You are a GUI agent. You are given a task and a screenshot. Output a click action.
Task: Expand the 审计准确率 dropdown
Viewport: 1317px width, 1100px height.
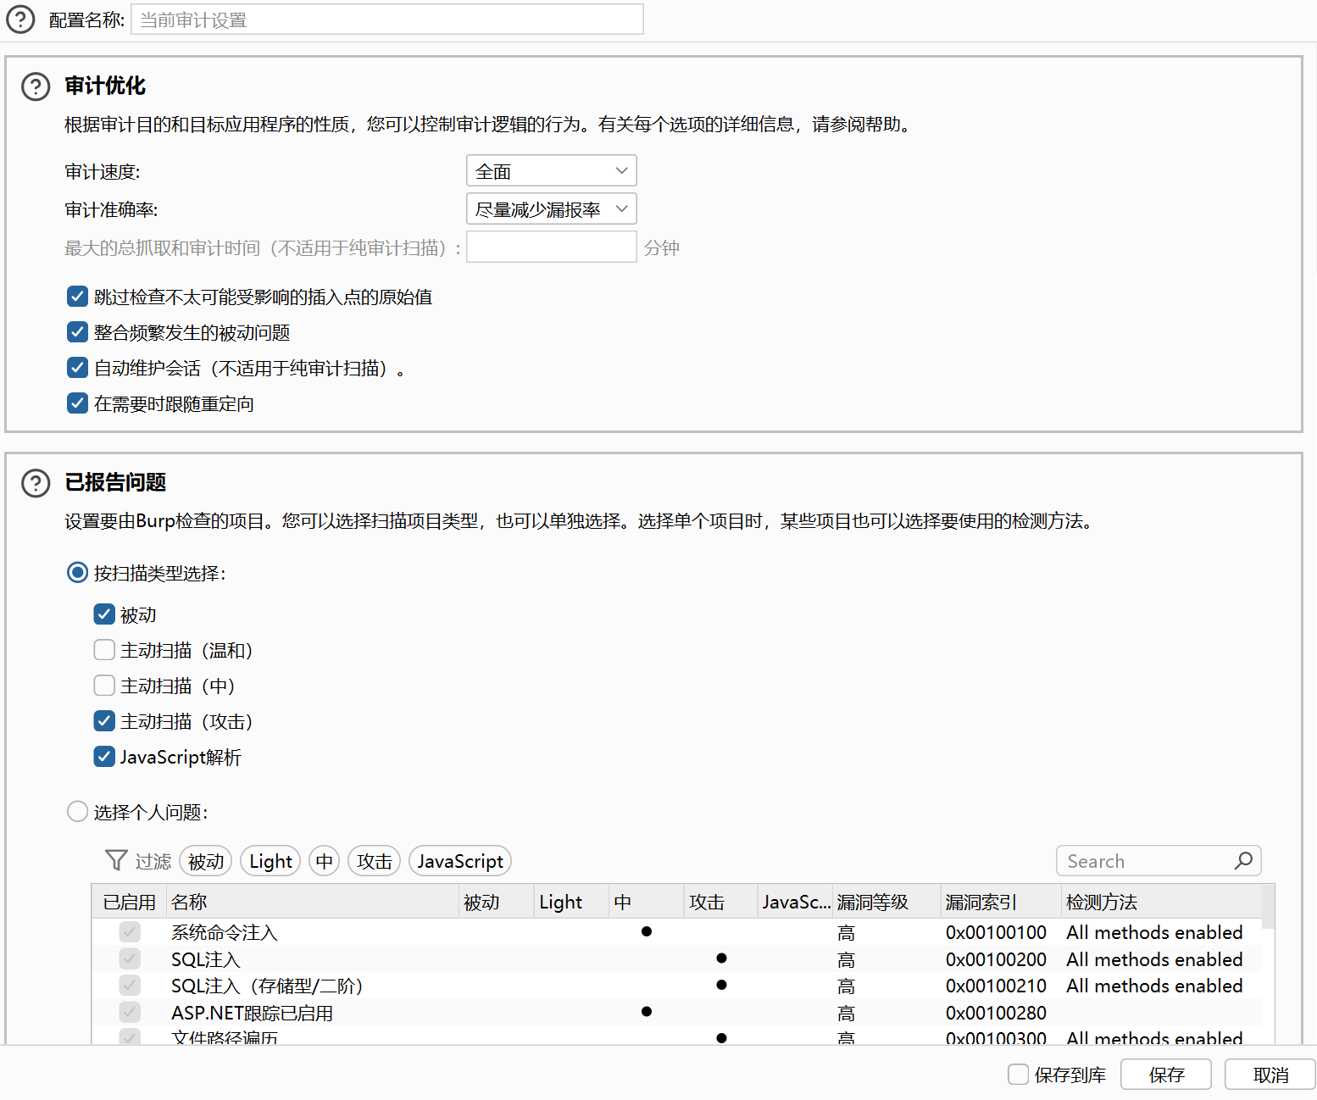[551, 209]
